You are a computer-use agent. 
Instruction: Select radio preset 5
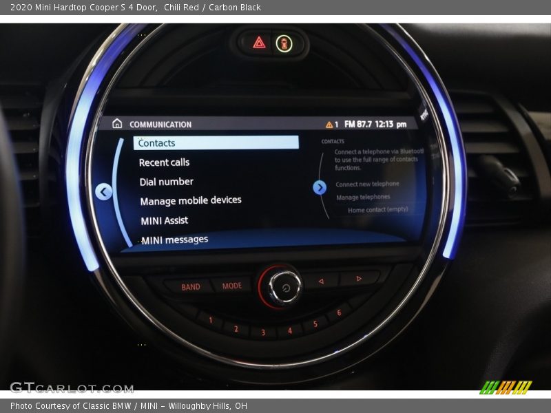click(x=315, y=324)
